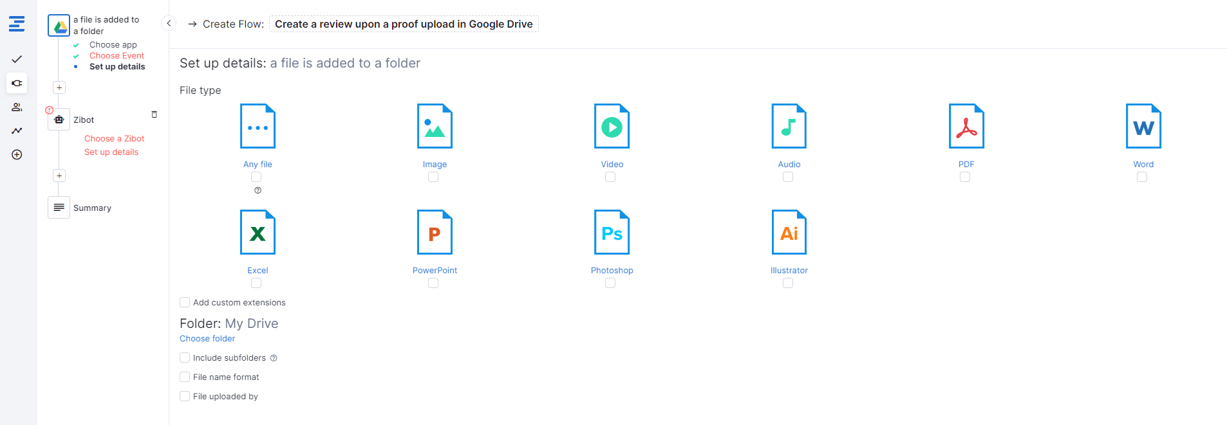Click the help icon under Any file
This screenshot has width=1227, height=425.
(258, 190)
